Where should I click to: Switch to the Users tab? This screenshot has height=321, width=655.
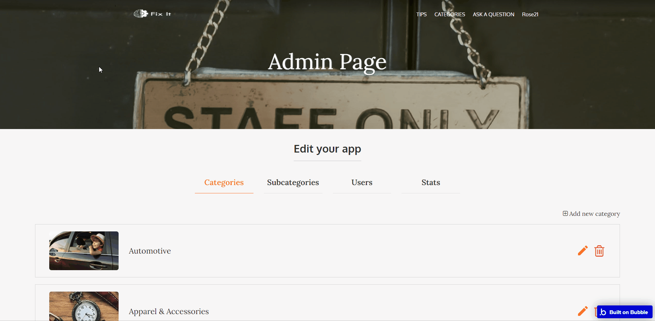(362, 182)
